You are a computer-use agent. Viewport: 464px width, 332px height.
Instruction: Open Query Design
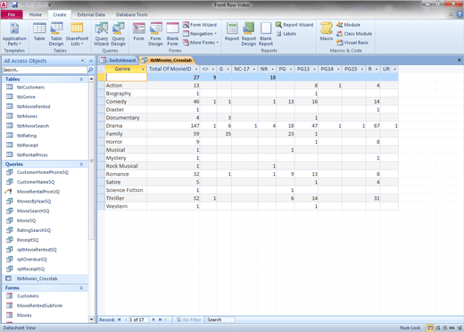[x=119, y=35]
